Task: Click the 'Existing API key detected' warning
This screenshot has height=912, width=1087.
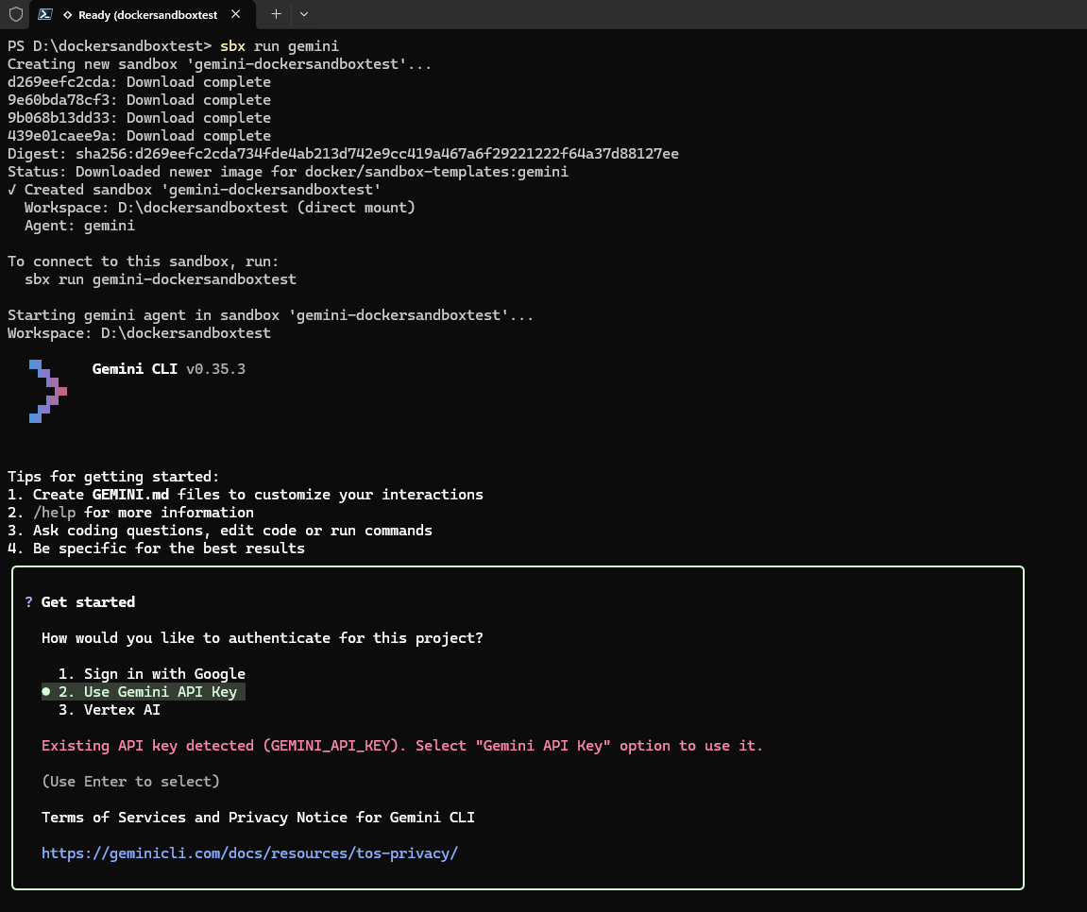Action: pyautogui.click(x=402, y=746)
